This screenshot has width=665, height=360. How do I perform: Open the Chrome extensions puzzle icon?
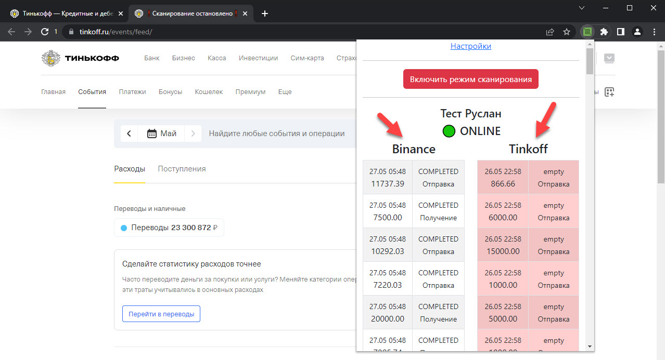coord(604,32)
